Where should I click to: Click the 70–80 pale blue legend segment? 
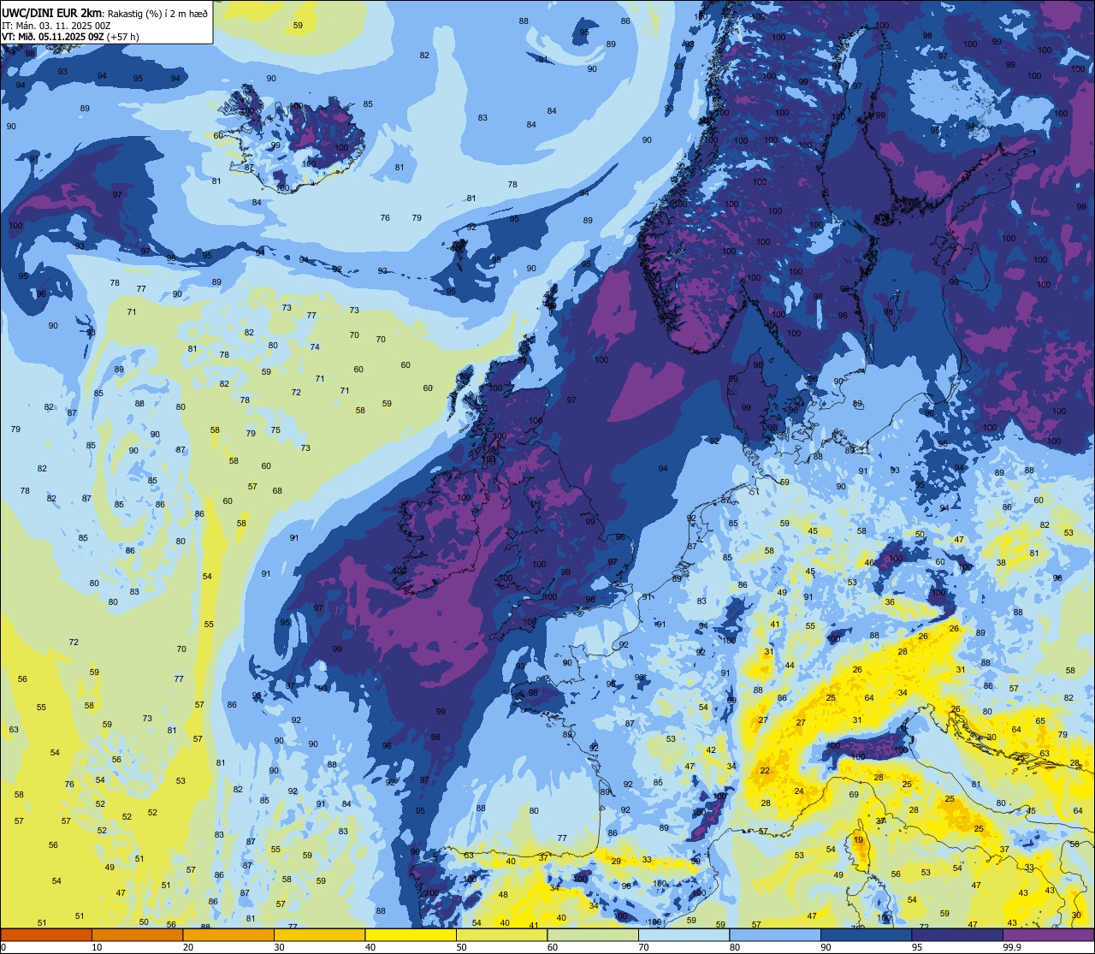point(684,935)
